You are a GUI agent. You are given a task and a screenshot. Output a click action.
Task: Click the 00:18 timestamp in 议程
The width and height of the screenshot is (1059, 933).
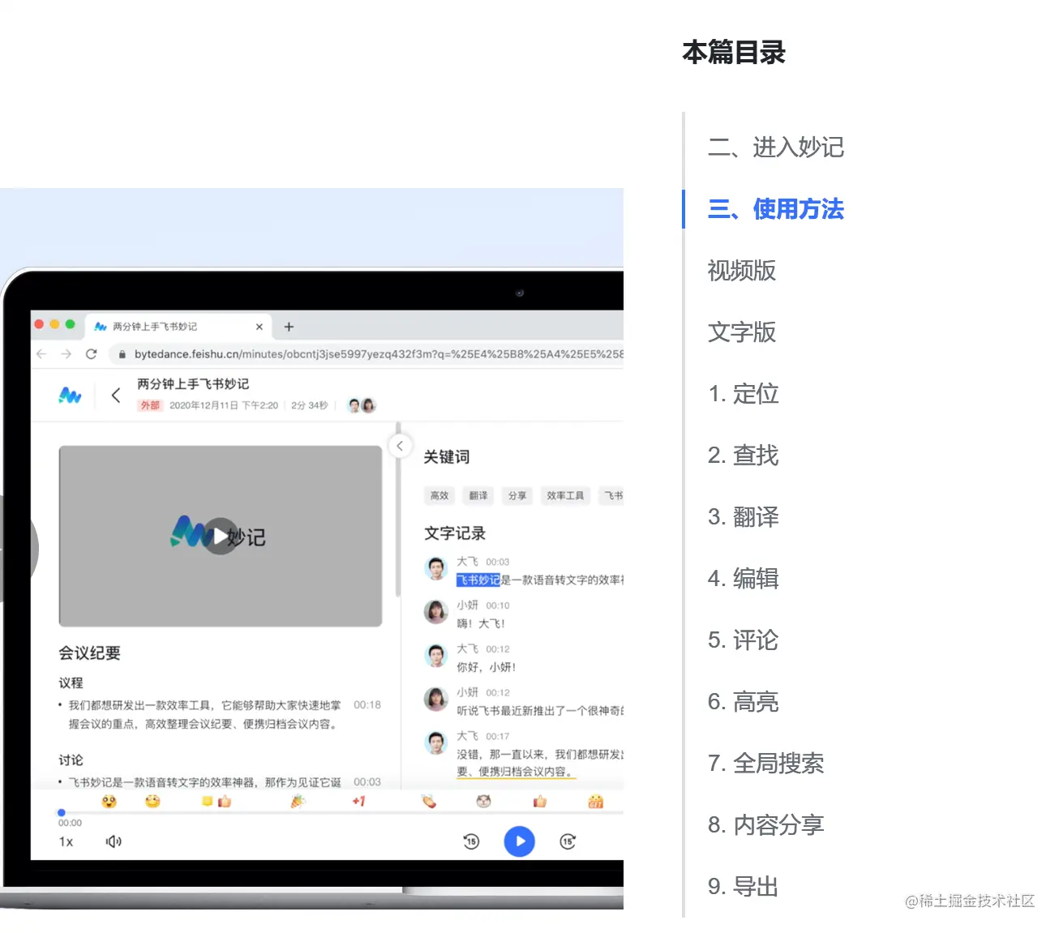pyautogui.click(x=367, y=705)
